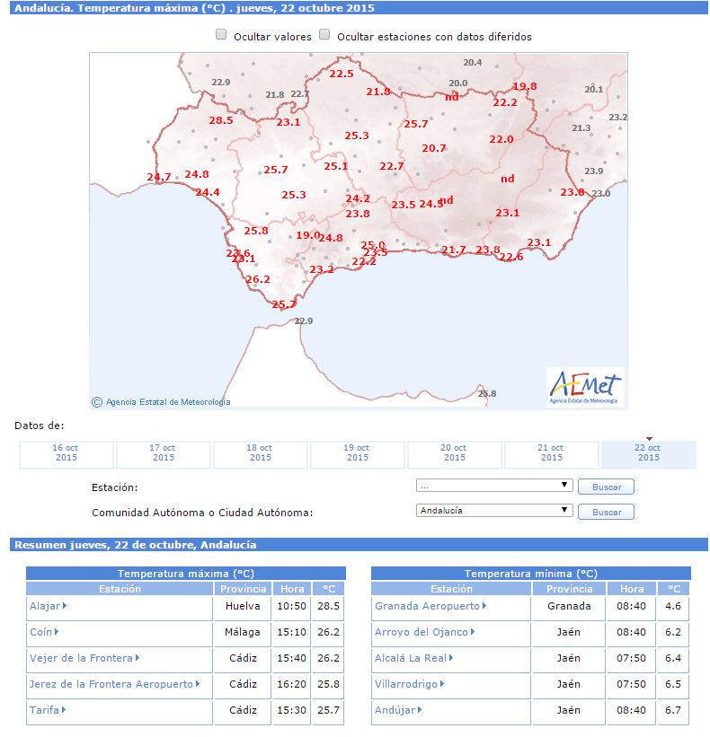710x737 pixels.
Task: Click the 28.5 value on the map
Action: click(x=221, y=120)
